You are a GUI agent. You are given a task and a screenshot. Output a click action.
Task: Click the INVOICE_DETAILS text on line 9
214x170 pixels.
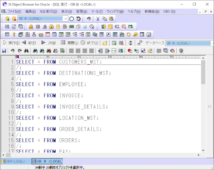(82, 107)
